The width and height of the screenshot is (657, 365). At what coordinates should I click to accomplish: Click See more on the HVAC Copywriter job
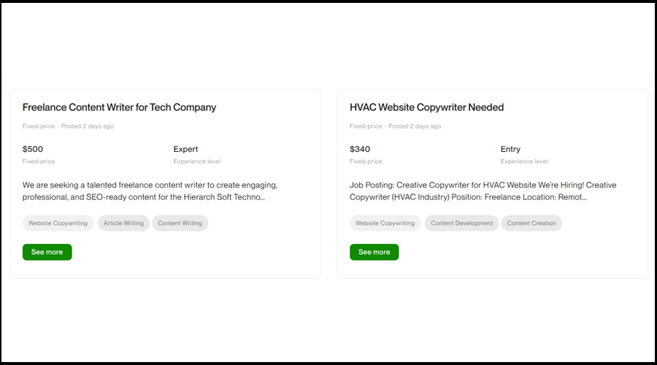(x=374, y=252)
